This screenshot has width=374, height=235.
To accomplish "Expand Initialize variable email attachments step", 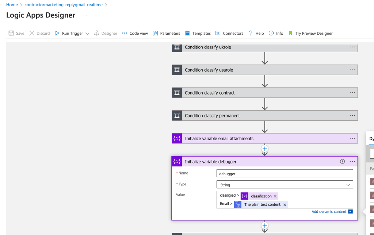I will tap(265, 138).
